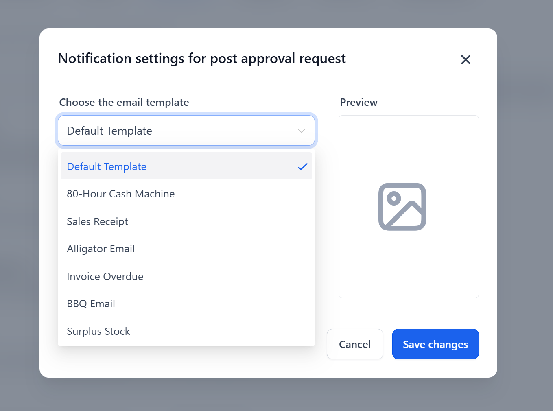Click the X to dismiss the dialog
Screen dimensions: 553x411
(x=466, y=59)
